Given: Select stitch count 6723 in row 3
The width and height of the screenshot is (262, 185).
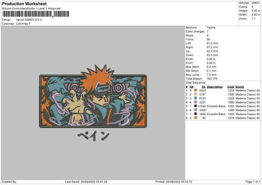Looking at the screenshot, I should click(202, 98).
